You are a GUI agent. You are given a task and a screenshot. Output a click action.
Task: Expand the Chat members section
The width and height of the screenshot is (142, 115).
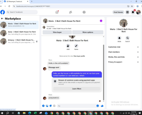coord(124,52)
